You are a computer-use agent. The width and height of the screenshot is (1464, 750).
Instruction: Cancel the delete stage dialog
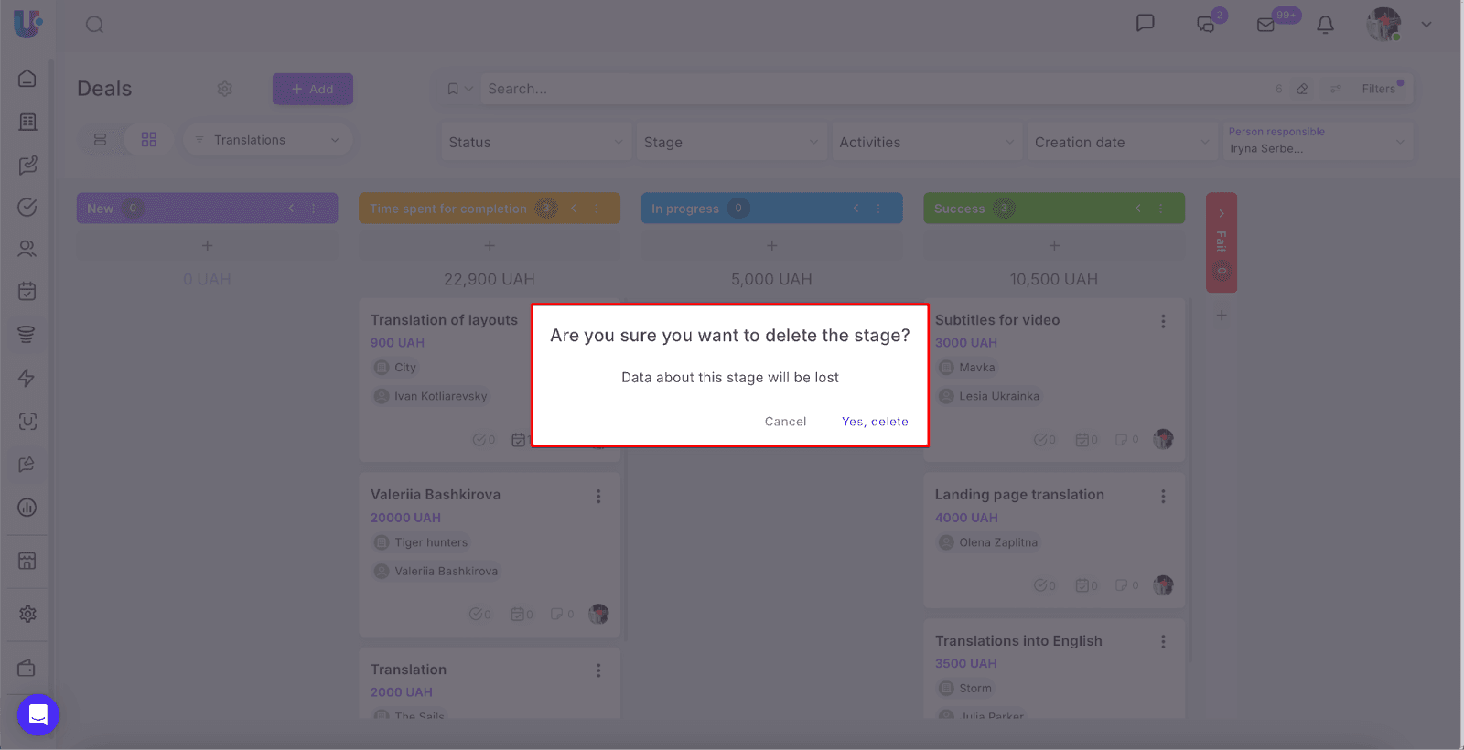[x=785, y=422]
